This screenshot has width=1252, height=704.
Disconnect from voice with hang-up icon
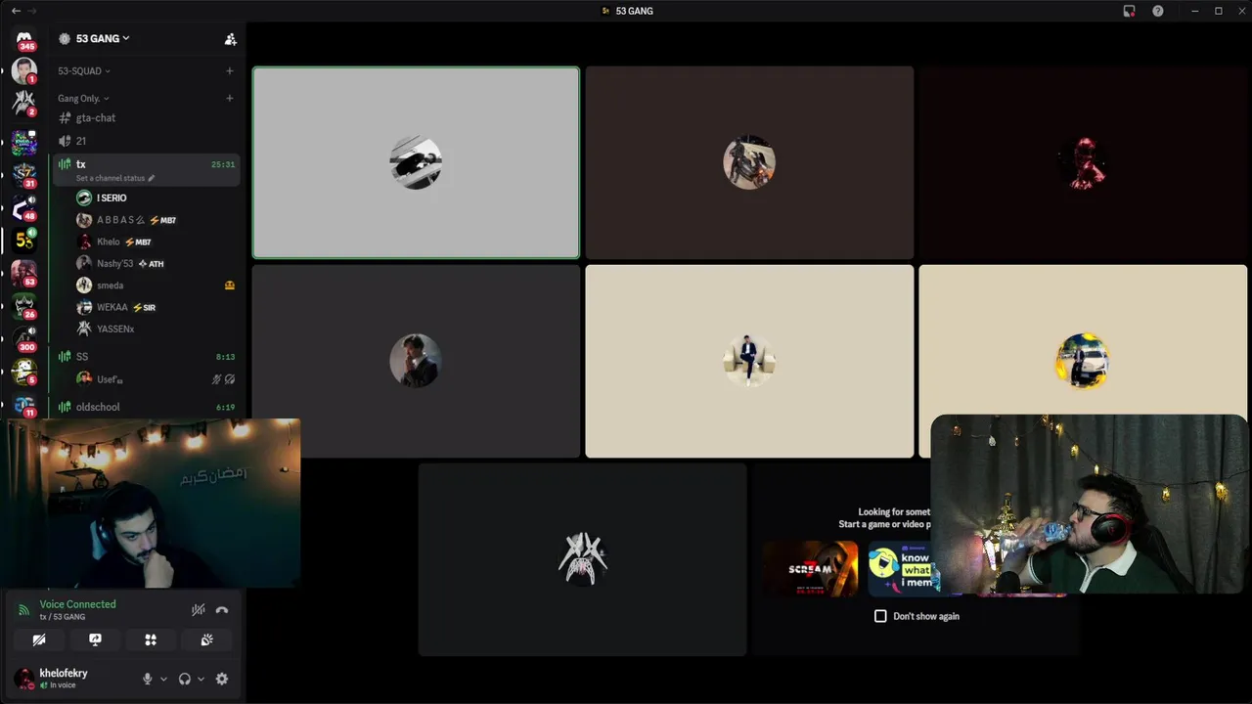tap(222, 610)
